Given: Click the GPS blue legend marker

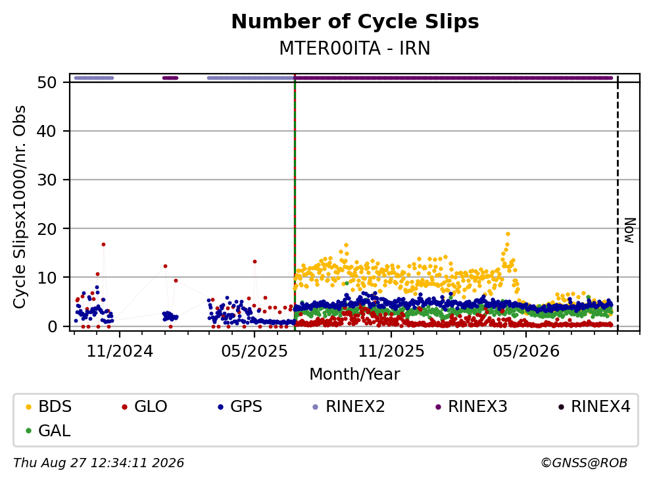Looking at the screenshot, I should pos(220,407).
